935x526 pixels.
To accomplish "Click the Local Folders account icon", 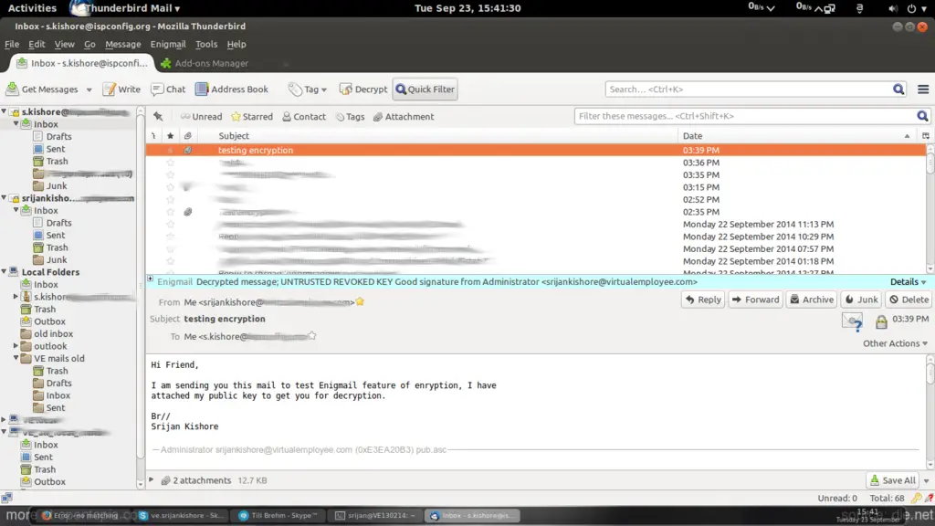I will point(14,272).
